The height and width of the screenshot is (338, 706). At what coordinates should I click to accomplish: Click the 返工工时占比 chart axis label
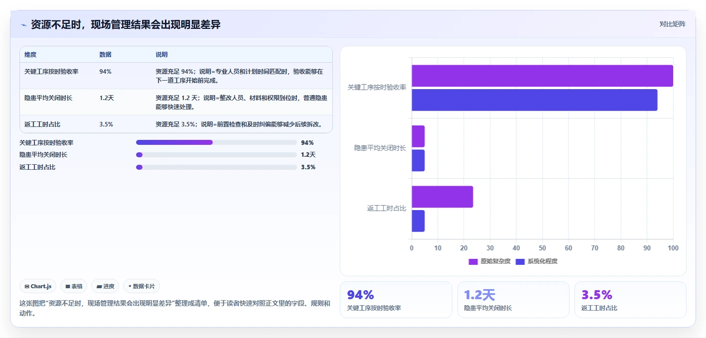(x=387, y=208)
